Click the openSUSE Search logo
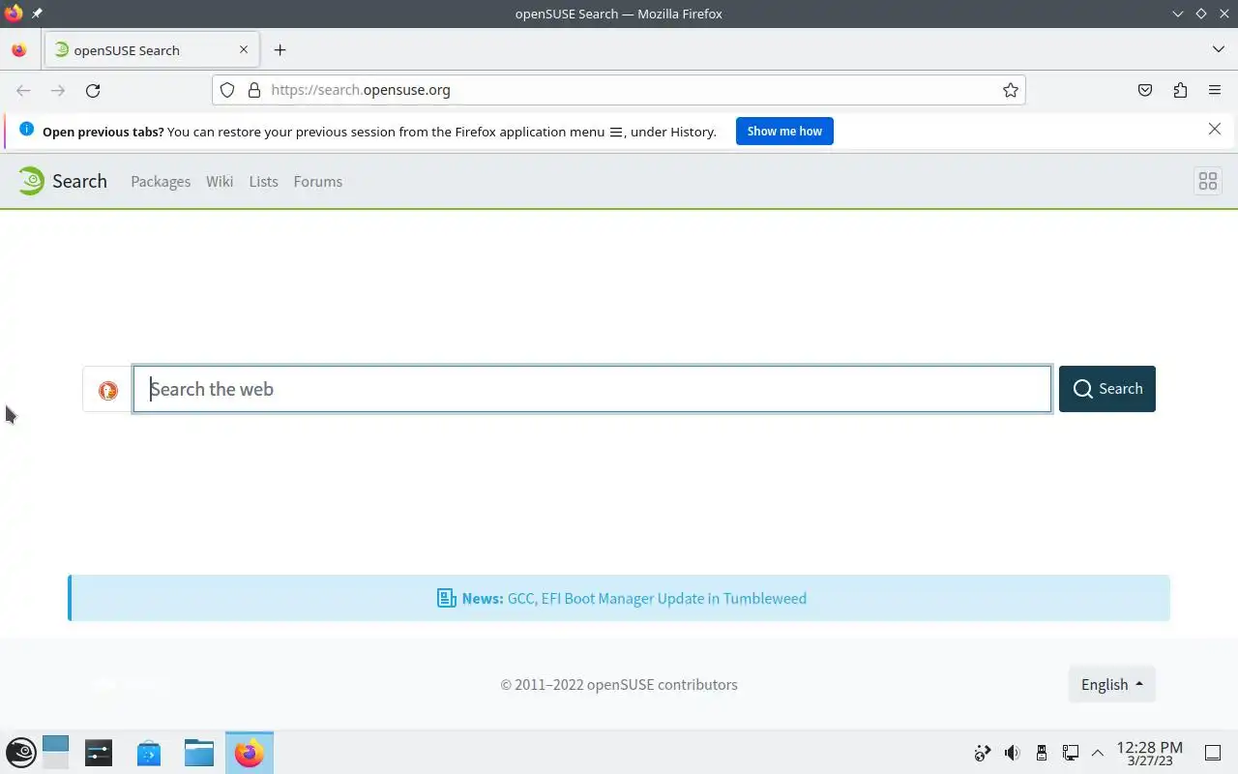This screenshot has width=1238, height=774. [x=62, y=181]
